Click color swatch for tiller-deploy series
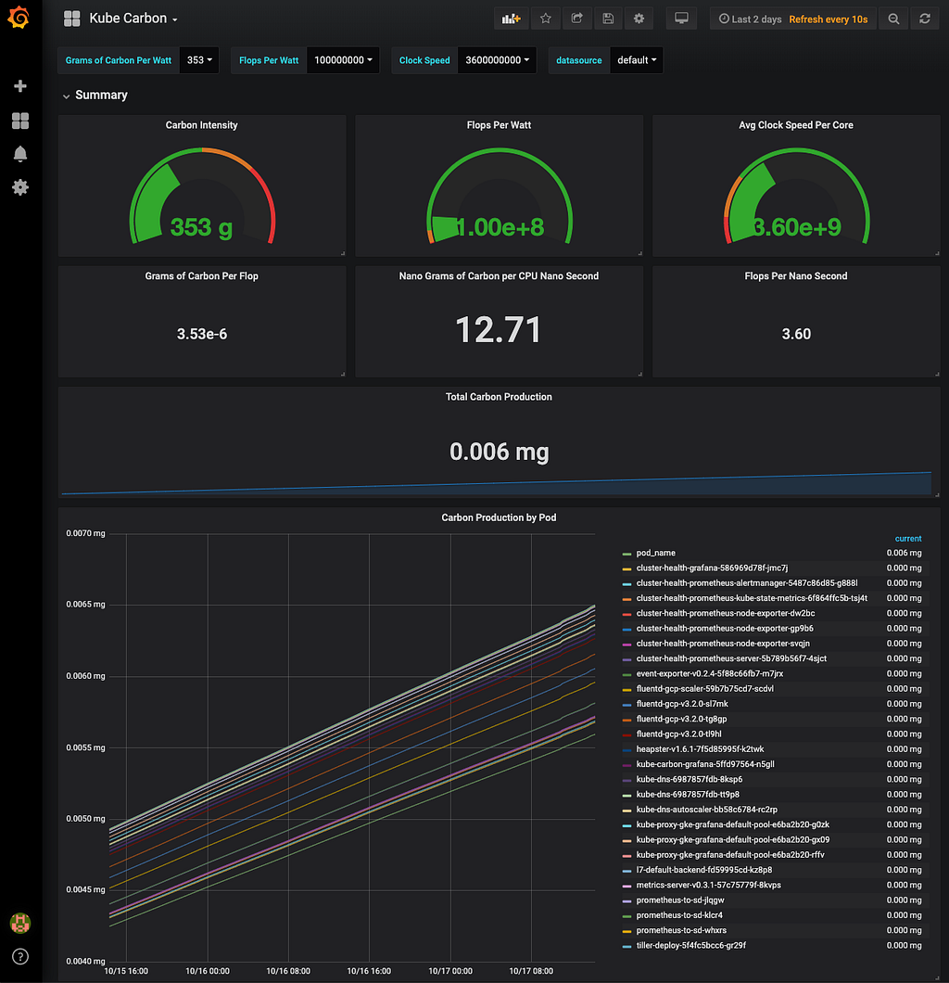This screenshot has width=949, height=983. 626,946
